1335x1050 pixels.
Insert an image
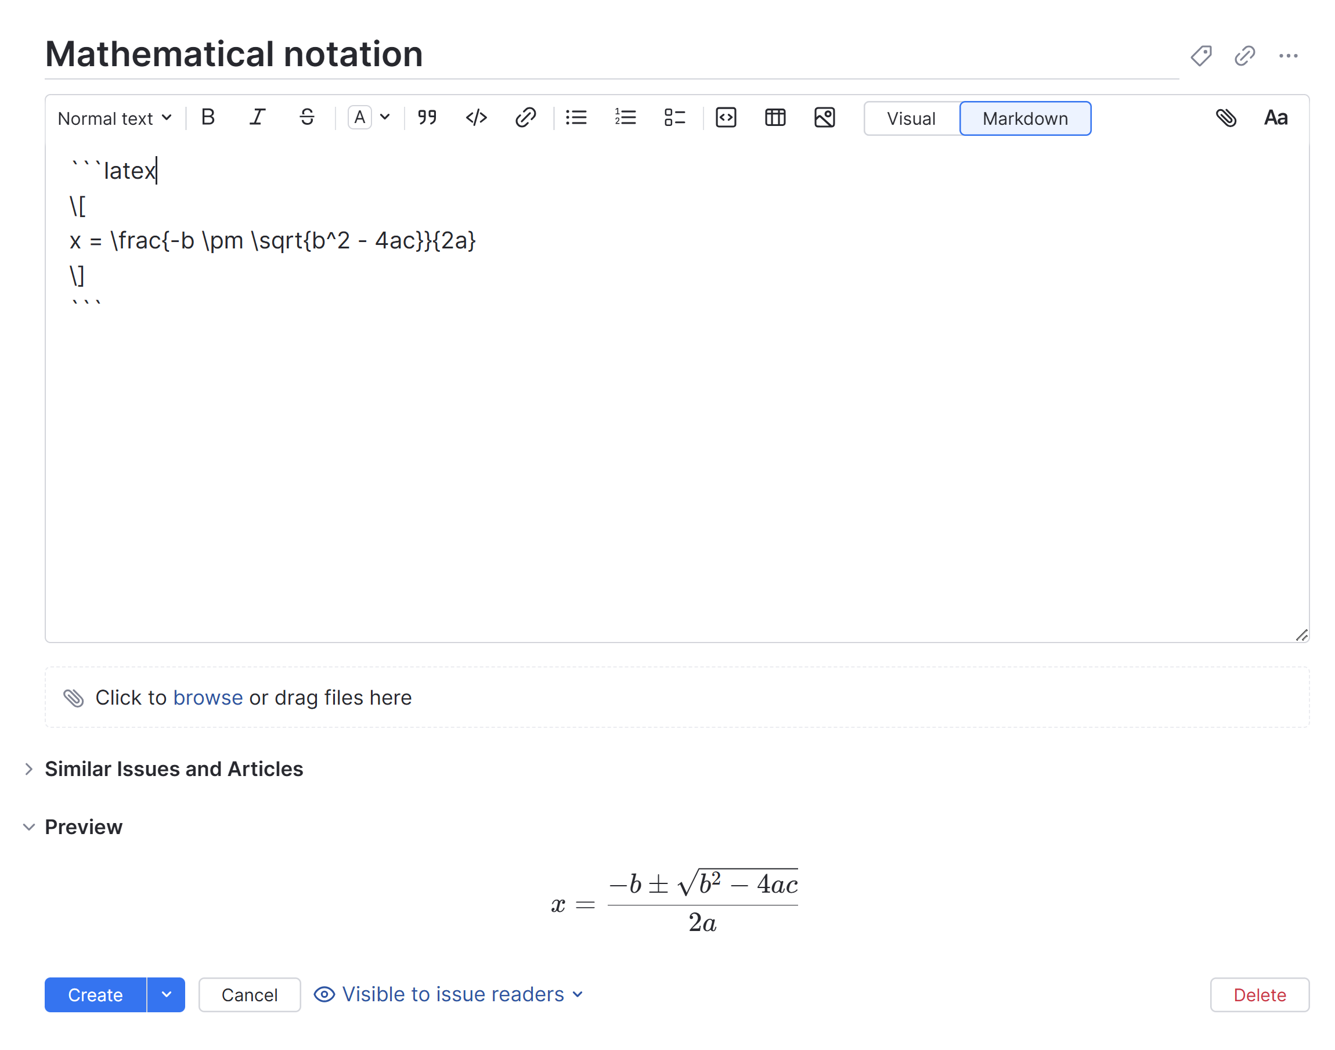pos(824,117)
